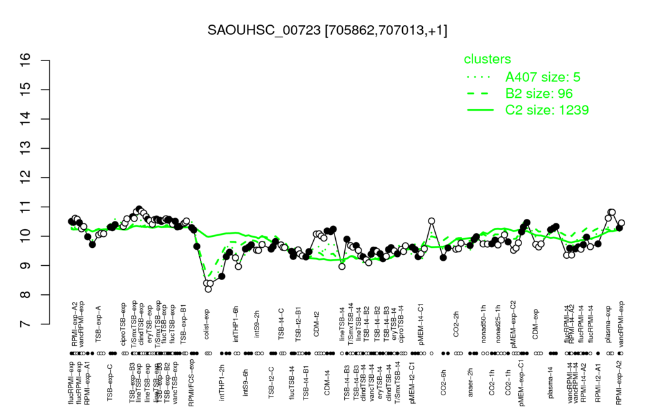The image size is (660, 412).
Task: Click y-axis tick label 11
Action: pos(25,207)
